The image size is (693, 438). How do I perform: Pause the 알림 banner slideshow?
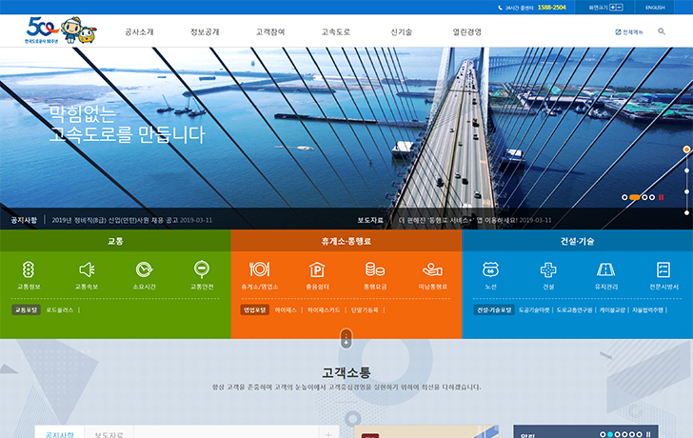[648, 434]
